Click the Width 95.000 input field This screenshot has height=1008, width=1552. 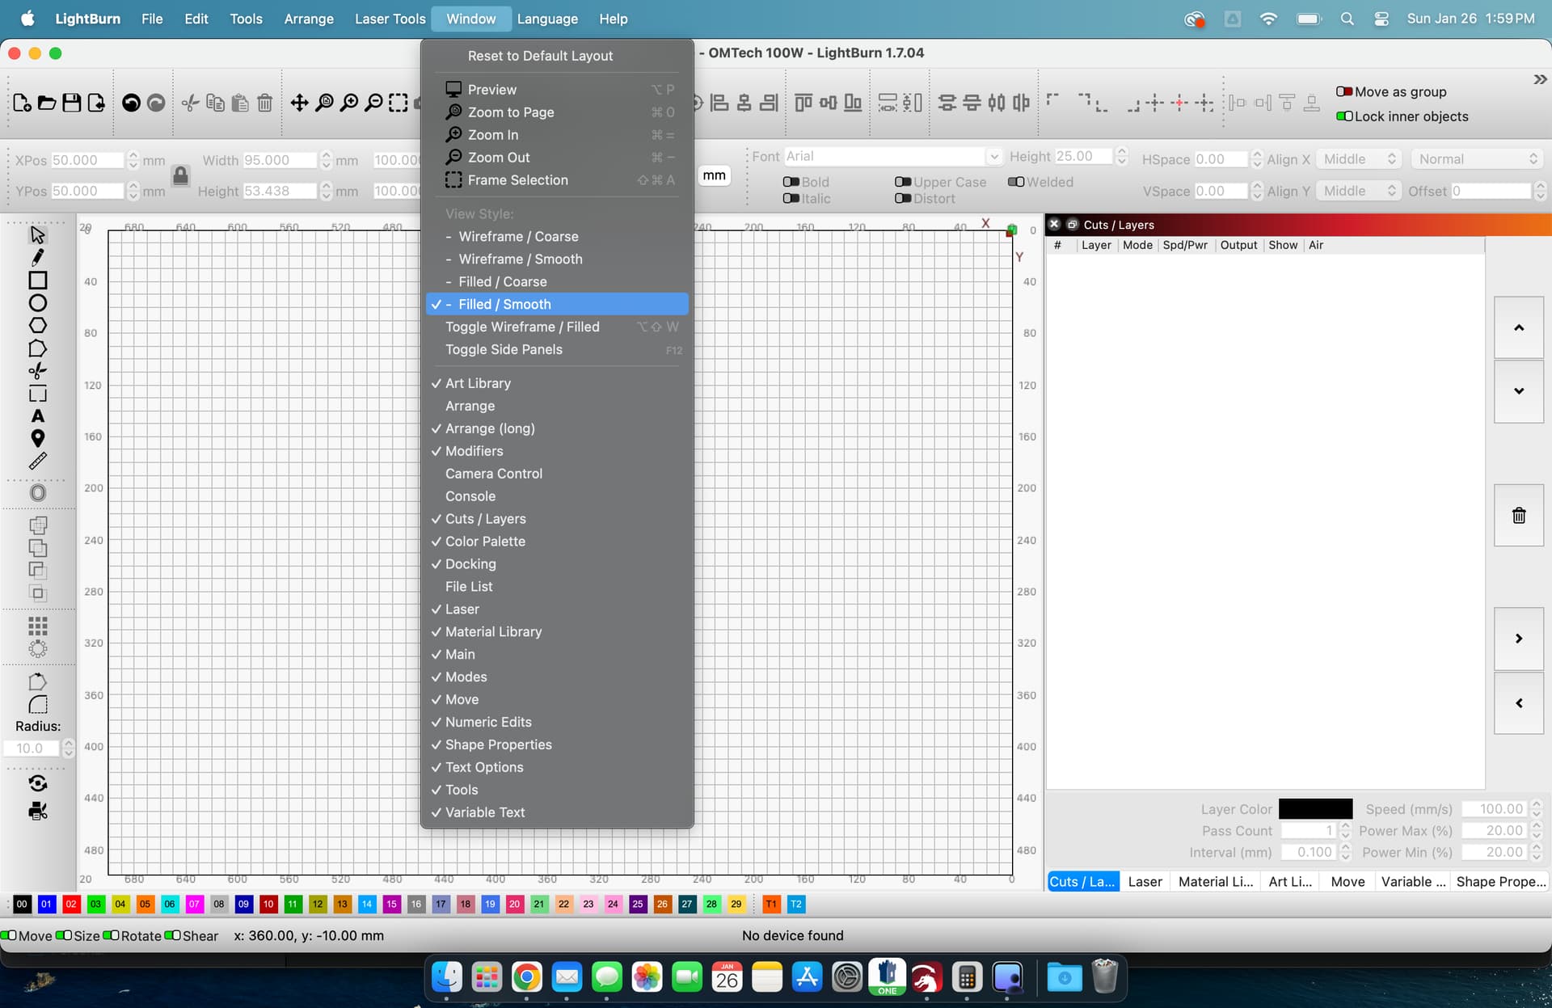pyautogui.click(x=280, y=160)
